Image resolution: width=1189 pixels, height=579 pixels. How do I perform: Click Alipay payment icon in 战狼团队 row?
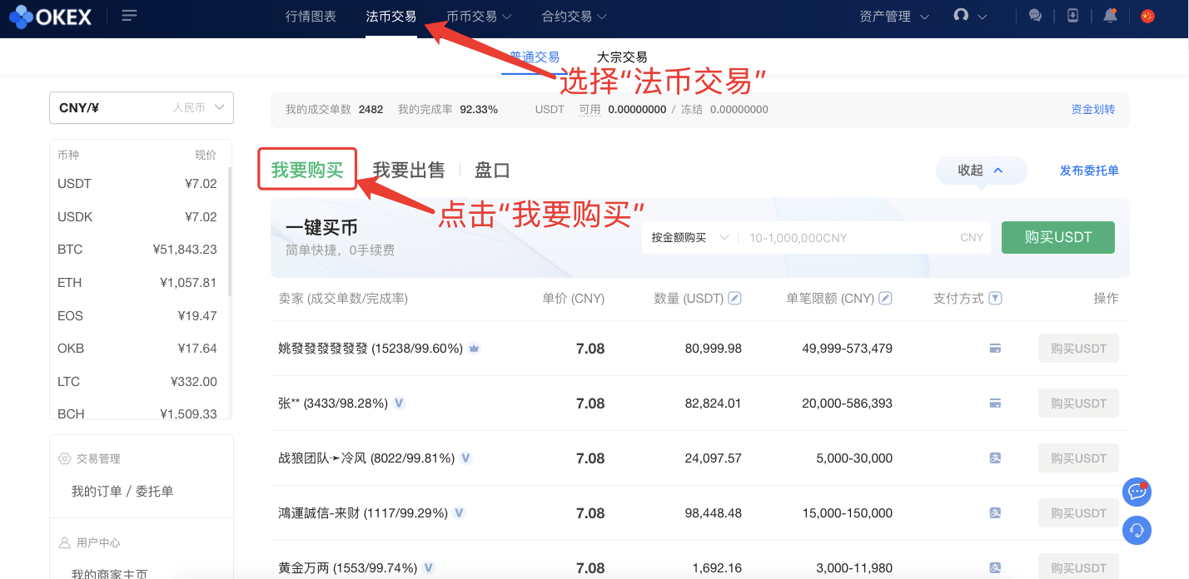[x=994, y=458]
